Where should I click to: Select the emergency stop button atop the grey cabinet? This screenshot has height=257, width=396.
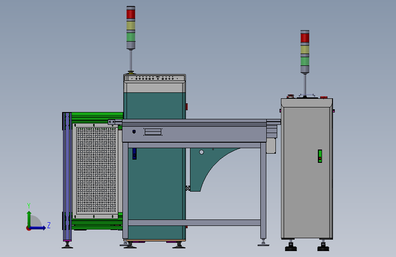click(290, 96)
